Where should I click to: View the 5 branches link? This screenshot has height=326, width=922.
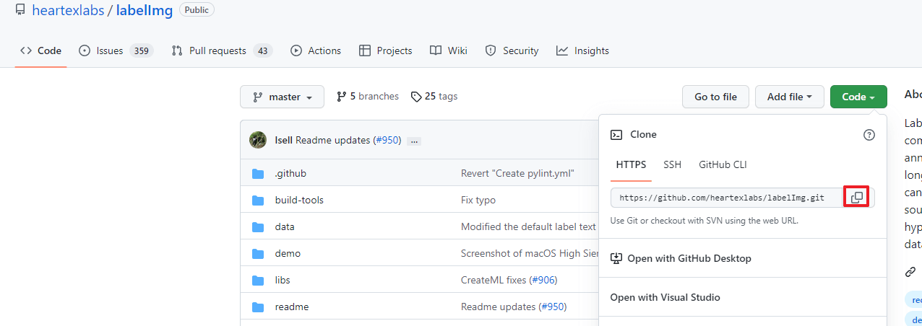tap(368, 96)
